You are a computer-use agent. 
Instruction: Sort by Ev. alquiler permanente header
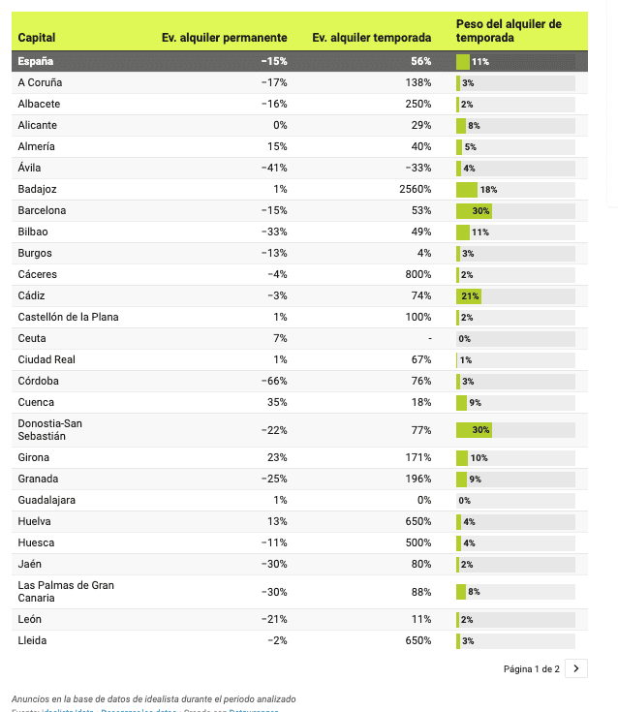pos(224,37)
